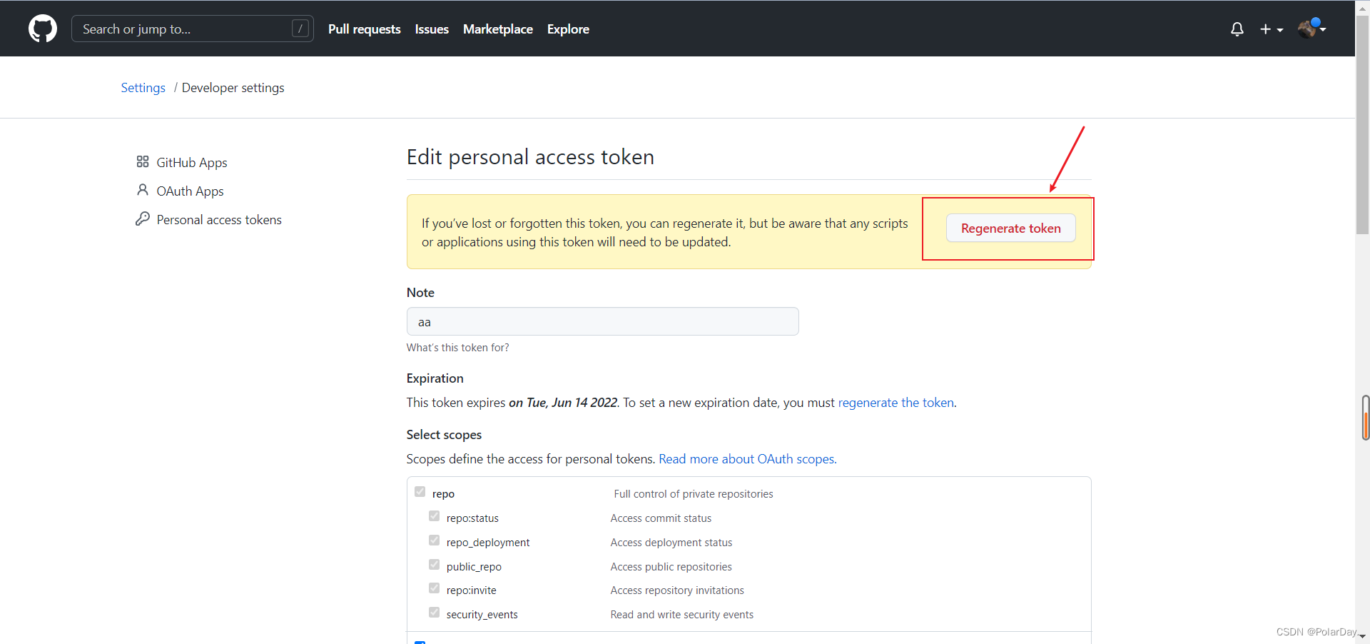Open Marketplace in top navigation
Image resolution: width=1370 pixels, height=644 pixels.
(498, 29)
